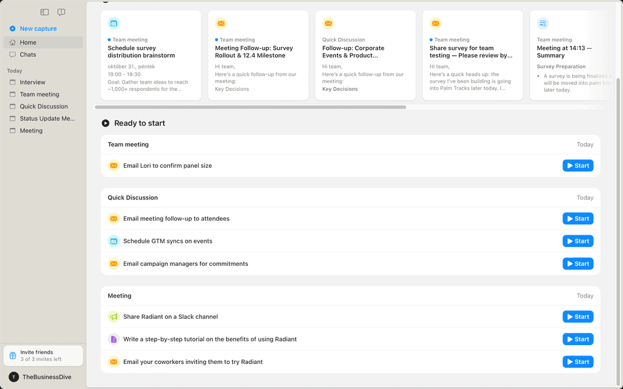Toggle the sidebar visibility
The image size is (623, 389).
pyautogui.click(x=43, y=12)
